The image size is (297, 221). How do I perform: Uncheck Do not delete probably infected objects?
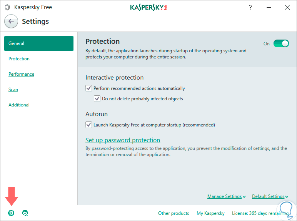[97, 99]
